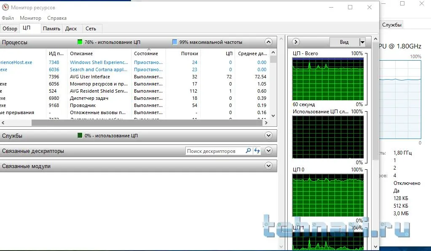Open the Справка menu
The width and height of the screenshot is (431, 251).
[x=57, y=18]
